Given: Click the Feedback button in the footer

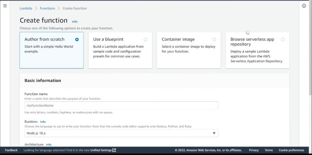Looking at the screenshot, I should click(11, 150).
